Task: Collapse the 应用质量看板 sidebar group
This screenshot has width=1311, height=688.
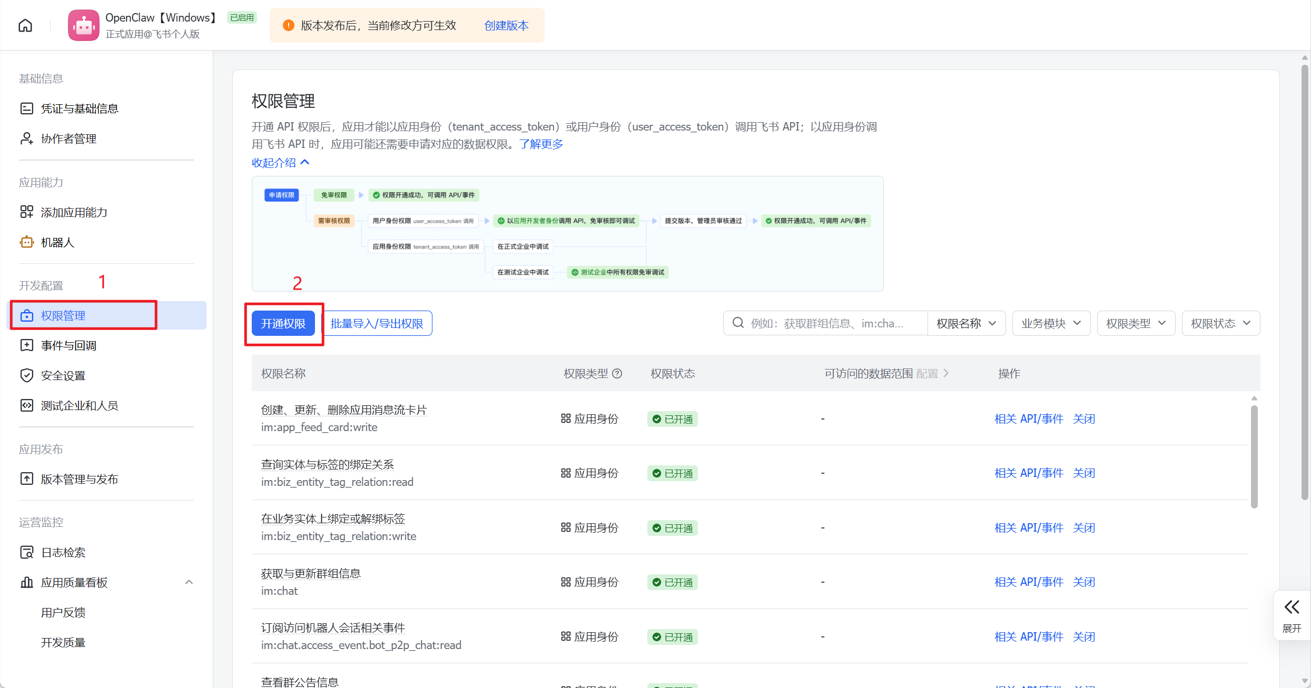Action: pos(189,582)
